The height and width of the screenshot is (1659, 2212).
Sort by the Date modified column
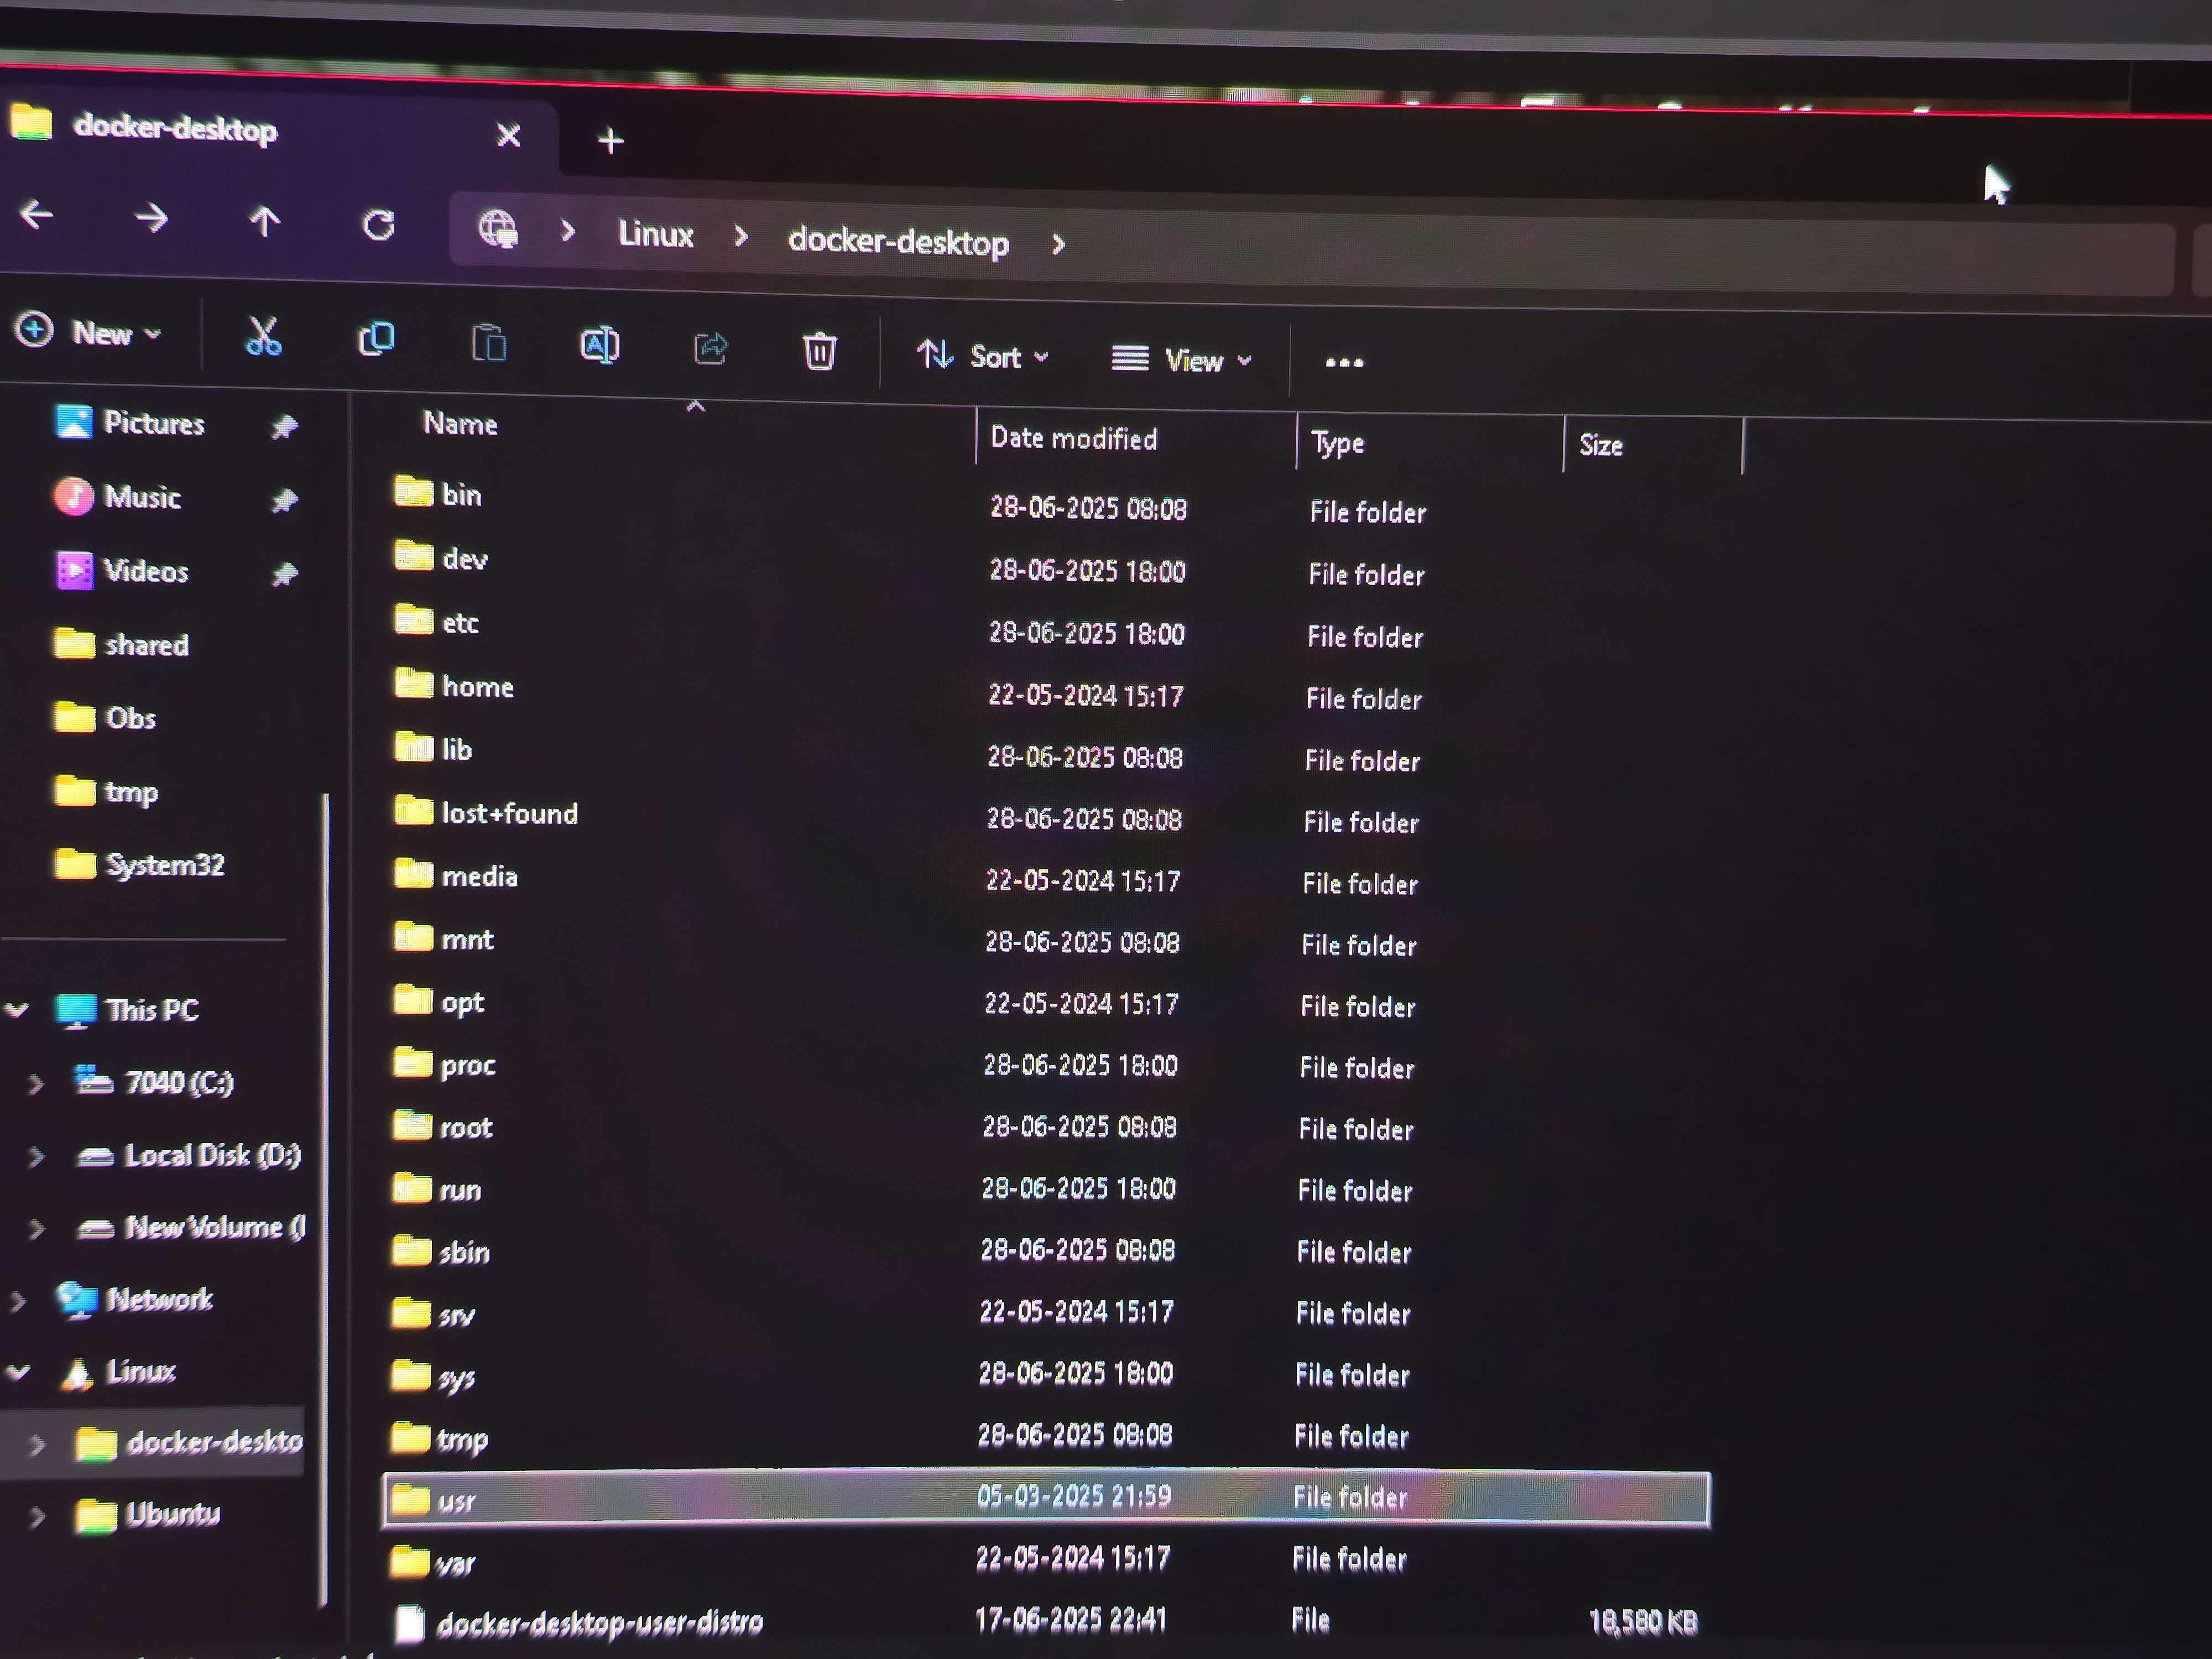point(1073,438)
